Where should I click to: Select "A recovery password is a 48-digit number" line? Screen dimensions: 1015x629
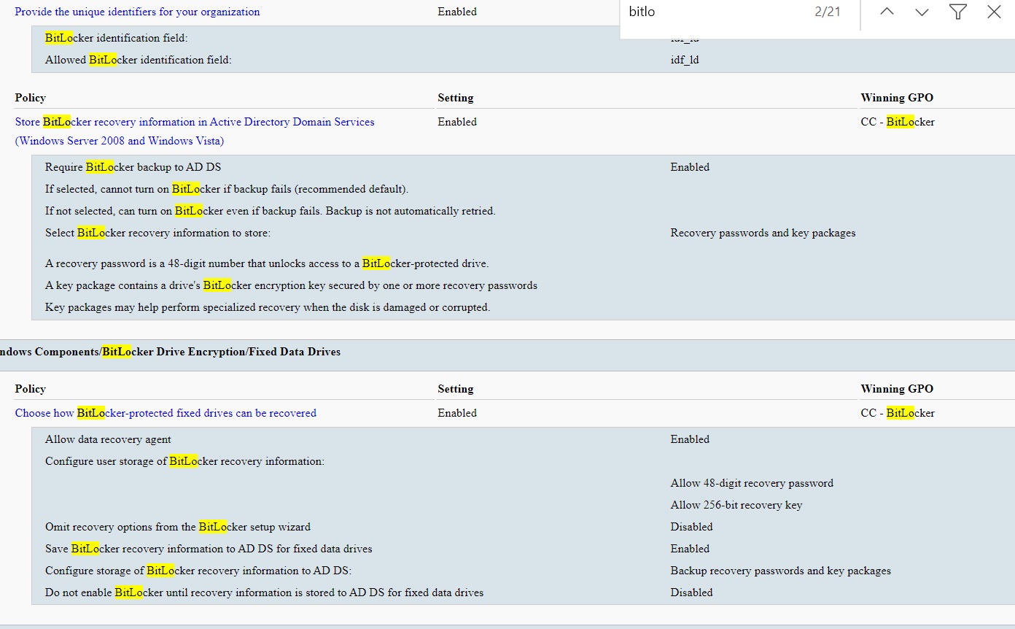pyautogui.click(x=267, y=263)
